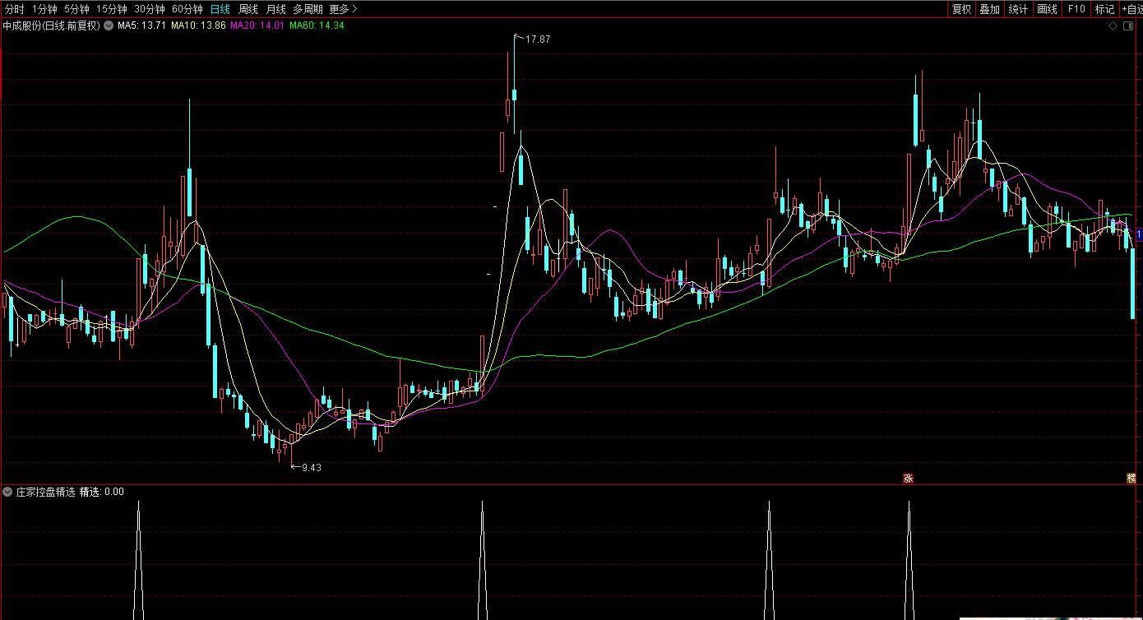Open the 多周期 multi-period view
The height and width of the screenshot is (620, 1143).
(x=308, y=9)
